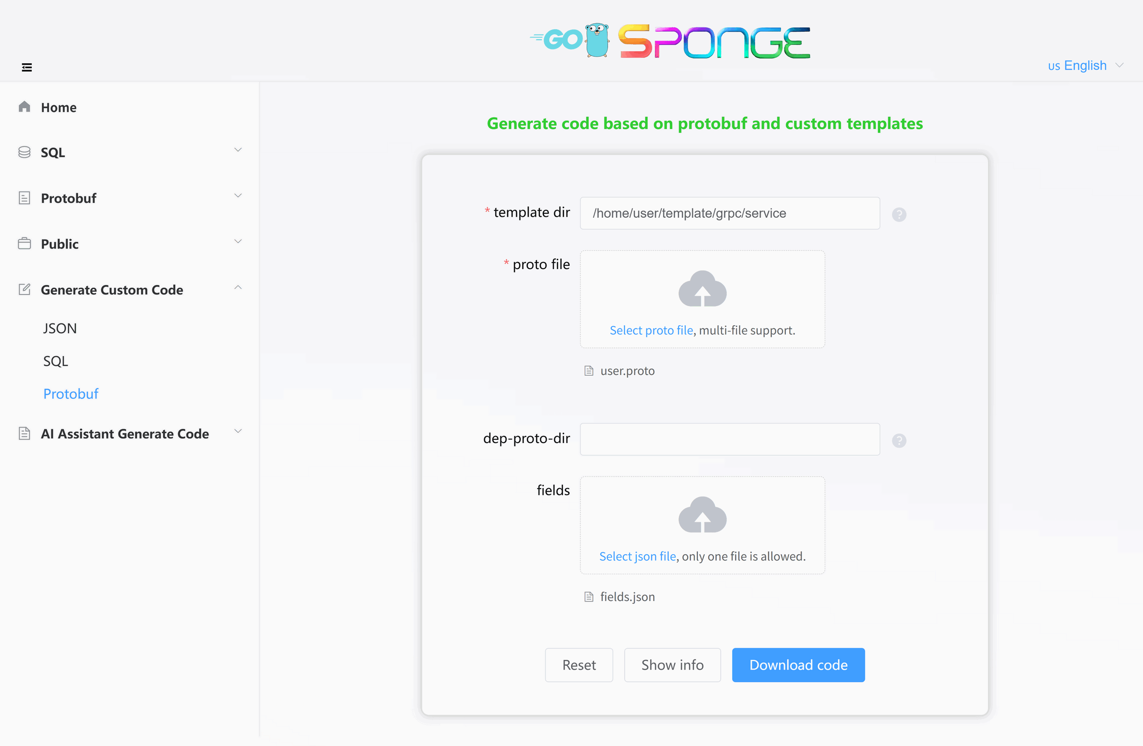Viewport: 1143px width, 746px height.
Task: Click the help icon beside dep-proto-dir
Action: tap(899, 440)
